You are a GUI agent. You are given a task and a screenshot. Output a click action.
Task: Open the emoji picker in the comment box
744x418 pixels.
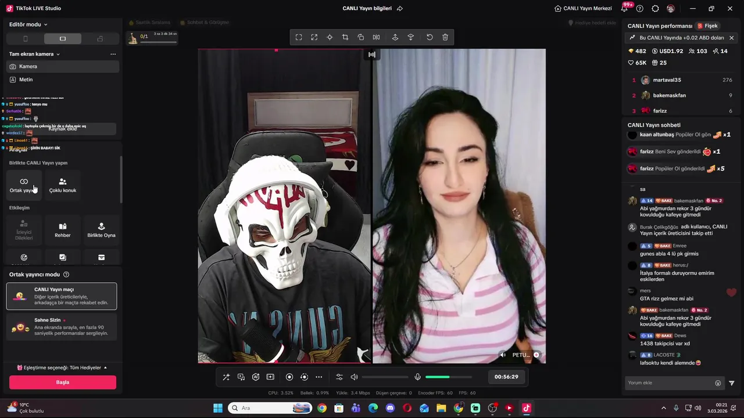tap(718, 383)
